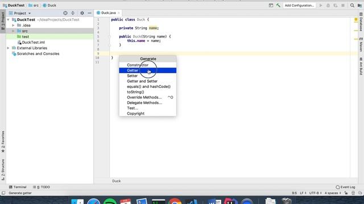
Task: Click Duck class breadcrumb in navigation bar
Action: tap(49, 5)
